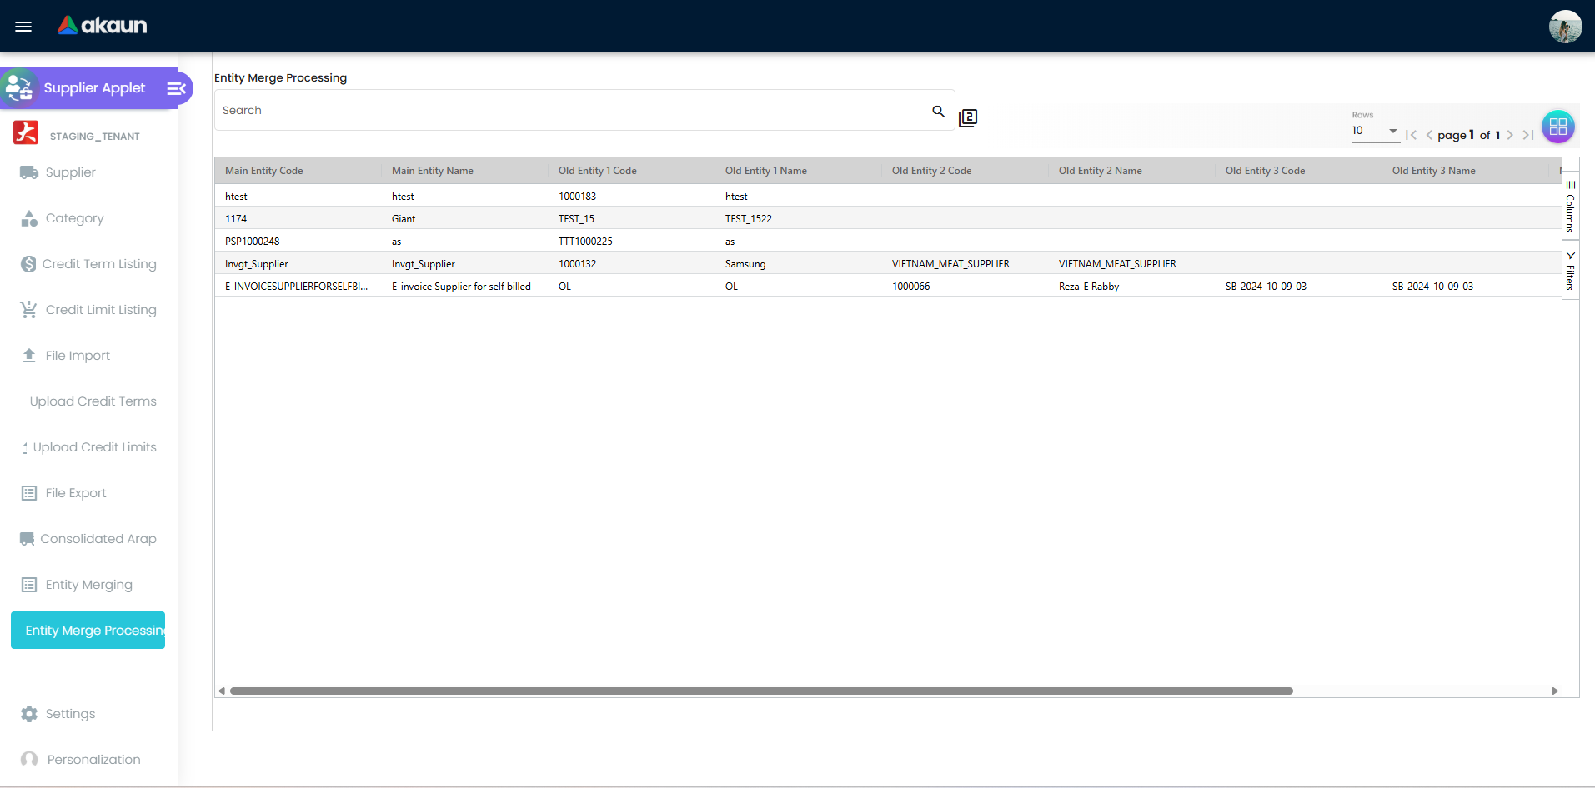Click the Credit Term Listing icon

click(28, 263)
